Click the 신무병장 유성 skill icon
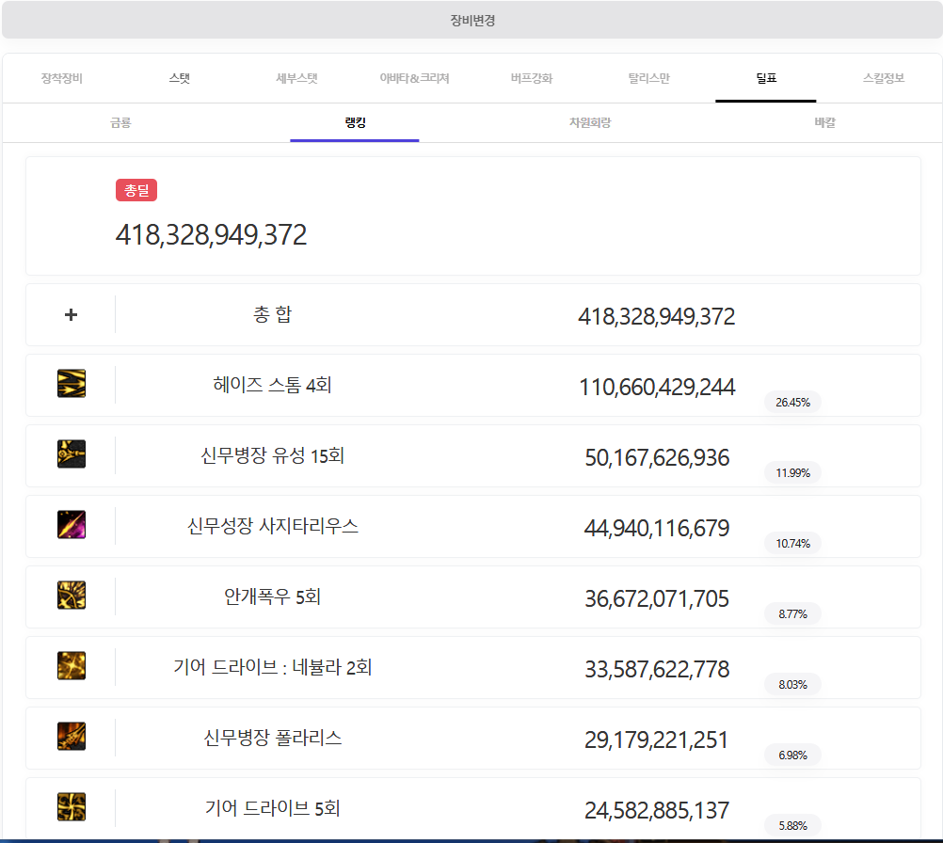The width and height of the screenshot is (943, 843). coord(72,454)
